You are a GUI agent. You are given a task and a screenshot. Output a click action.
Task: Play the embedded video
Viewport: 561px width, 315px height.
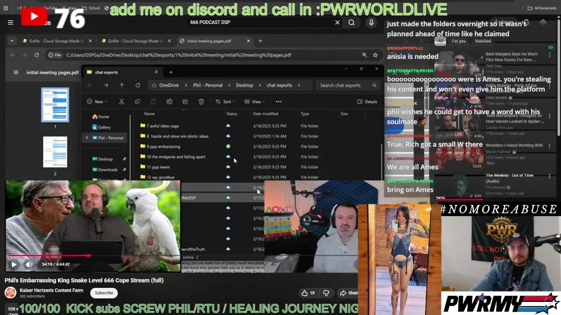point(14,264)
